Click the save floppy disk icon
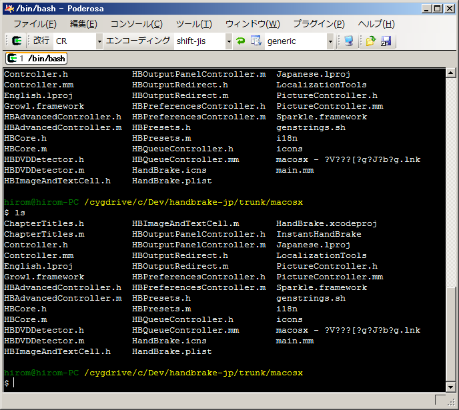Screen dimensions: 459x410 (x=386, y=41)
